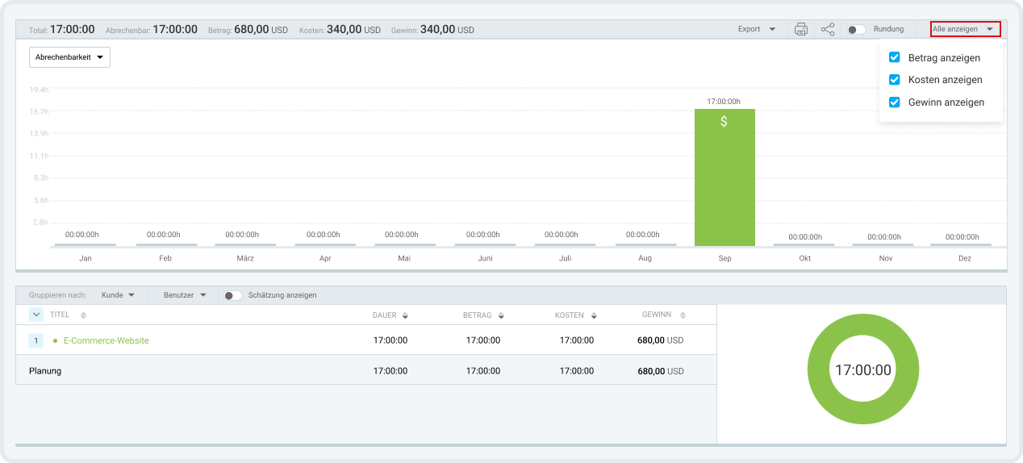
Task: Open the Abrechenbarkeit dropdown
Action: pos(69,57)
